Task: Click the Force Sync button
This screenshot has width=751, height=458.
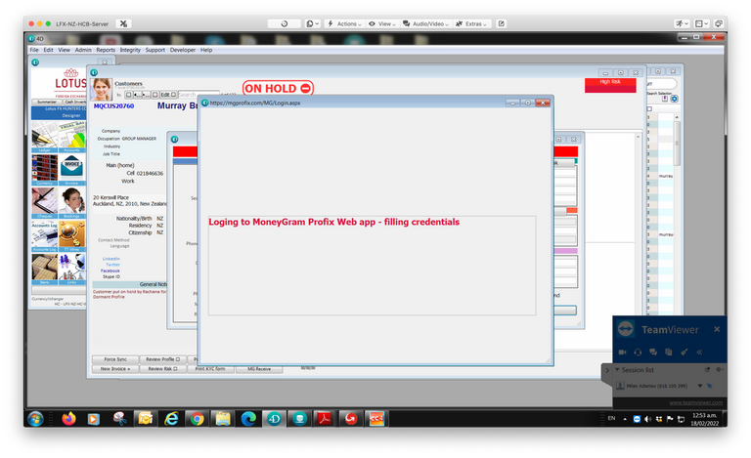Action: click(115, 359)
